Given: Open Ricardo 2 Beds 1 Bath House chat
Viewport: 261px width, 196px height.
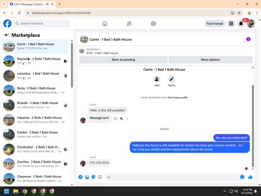Looking at the screenshot, I should click(35, 105).
